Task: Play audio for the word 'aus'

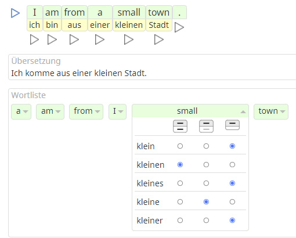Action: [x=74, y=39]
